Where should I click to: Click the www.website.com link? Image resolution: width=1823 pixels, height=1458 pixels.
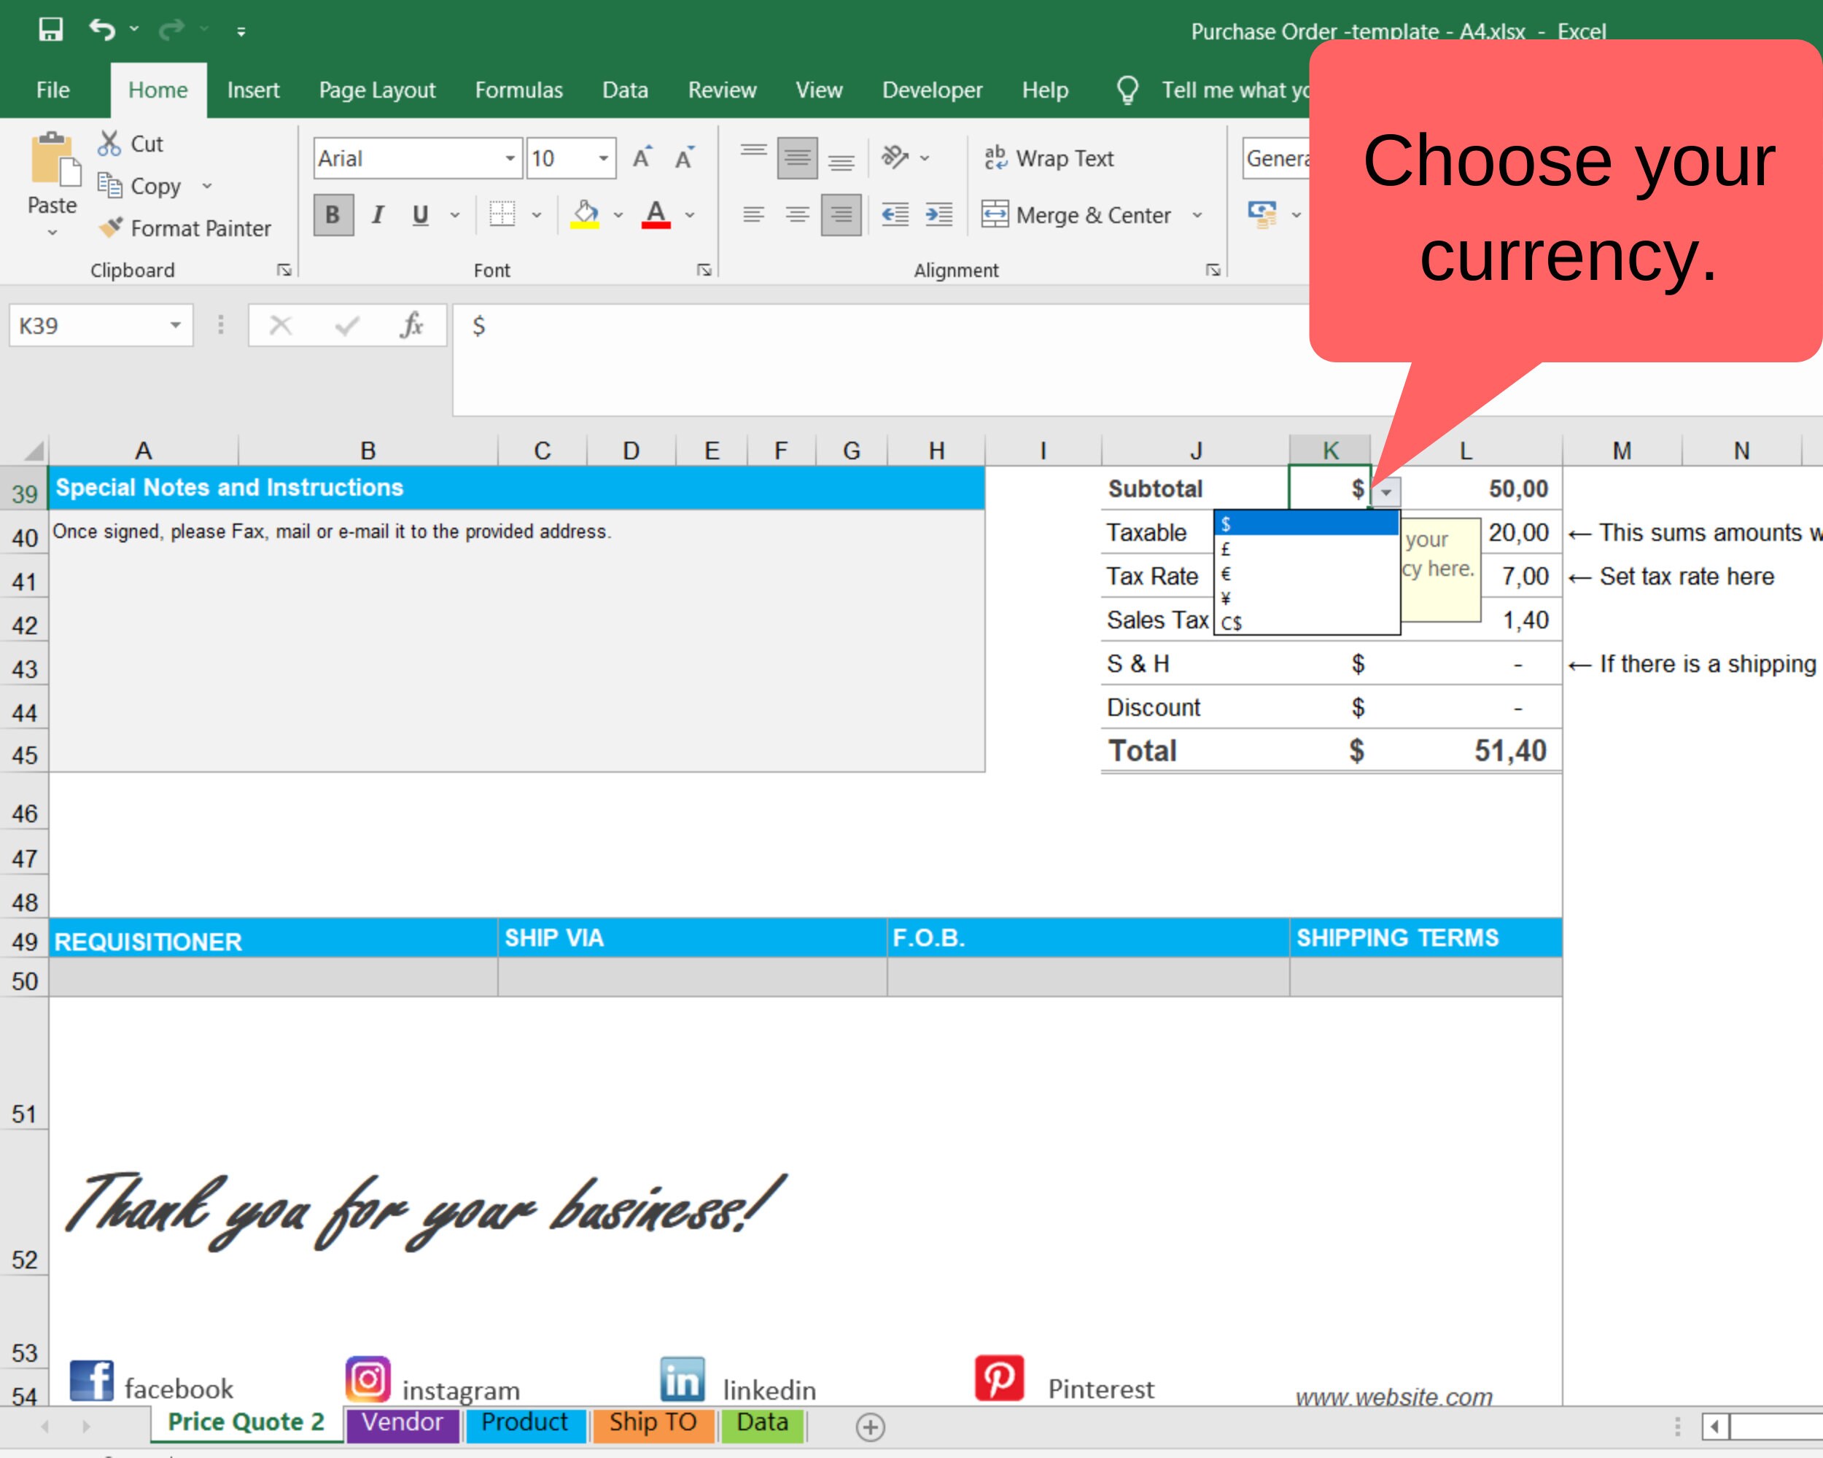click(x=1396, y=1396)
